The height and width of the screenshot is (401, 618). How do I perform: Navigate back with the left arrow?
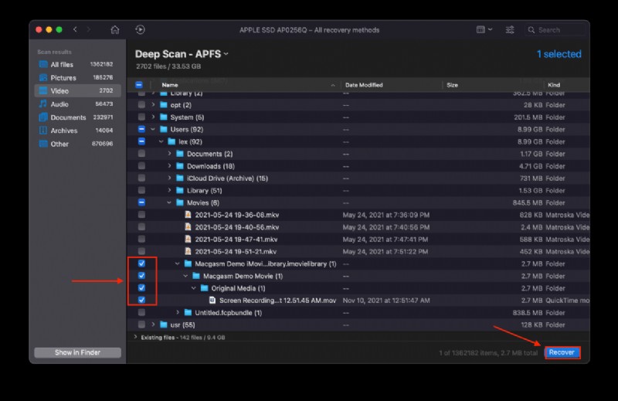(75, 29)
